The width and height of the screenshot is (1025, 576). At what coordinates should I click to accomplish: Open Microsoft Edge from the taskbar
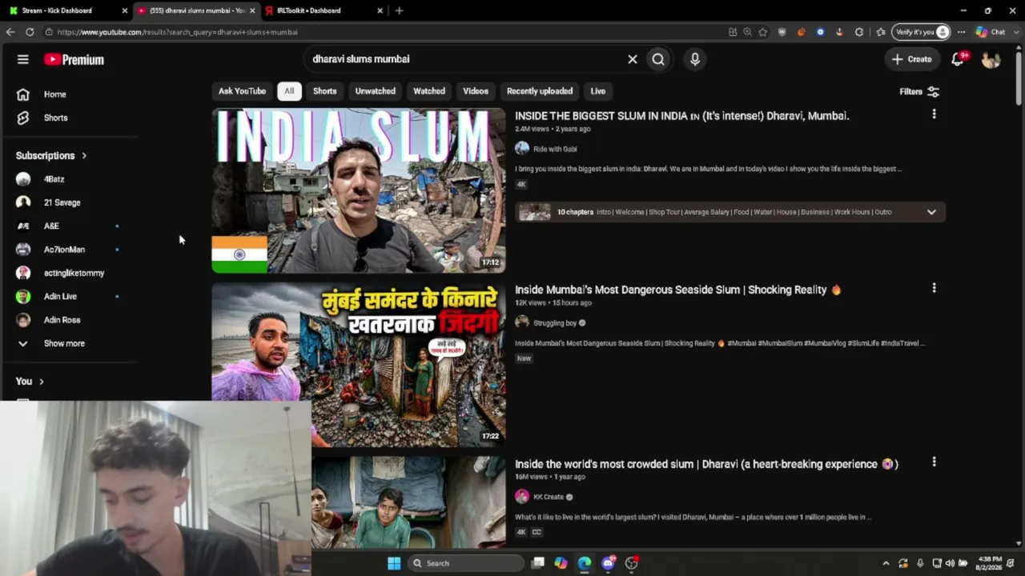(x=585, y=563)
